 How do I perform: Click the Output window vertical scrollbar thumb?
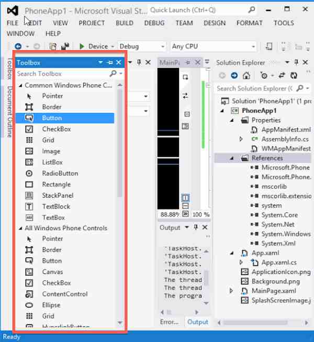click(x=206, y=278)
